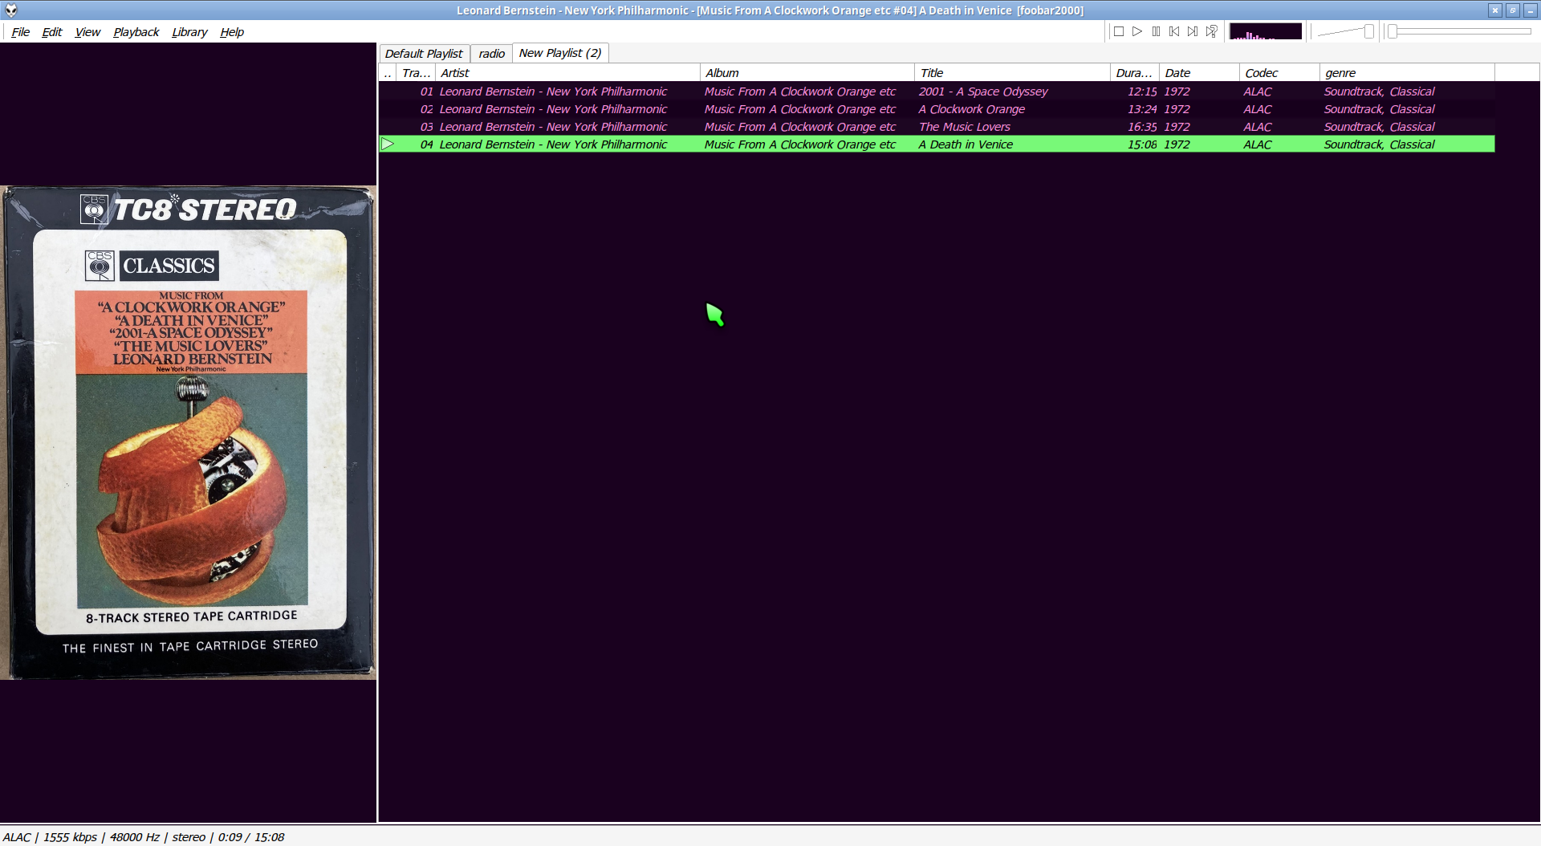Open the File menu

(x=20, y=32)
